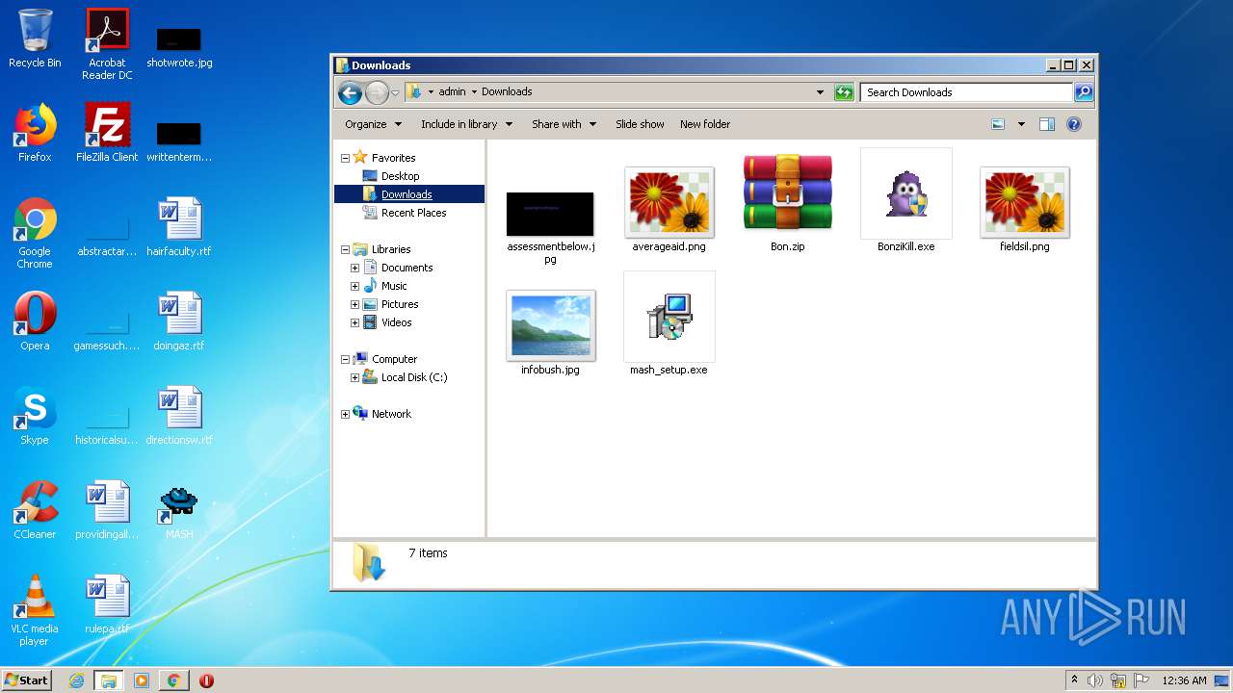Click the Start button
This screenshot has height=693, width=1233.
click(x=26, y=680)
